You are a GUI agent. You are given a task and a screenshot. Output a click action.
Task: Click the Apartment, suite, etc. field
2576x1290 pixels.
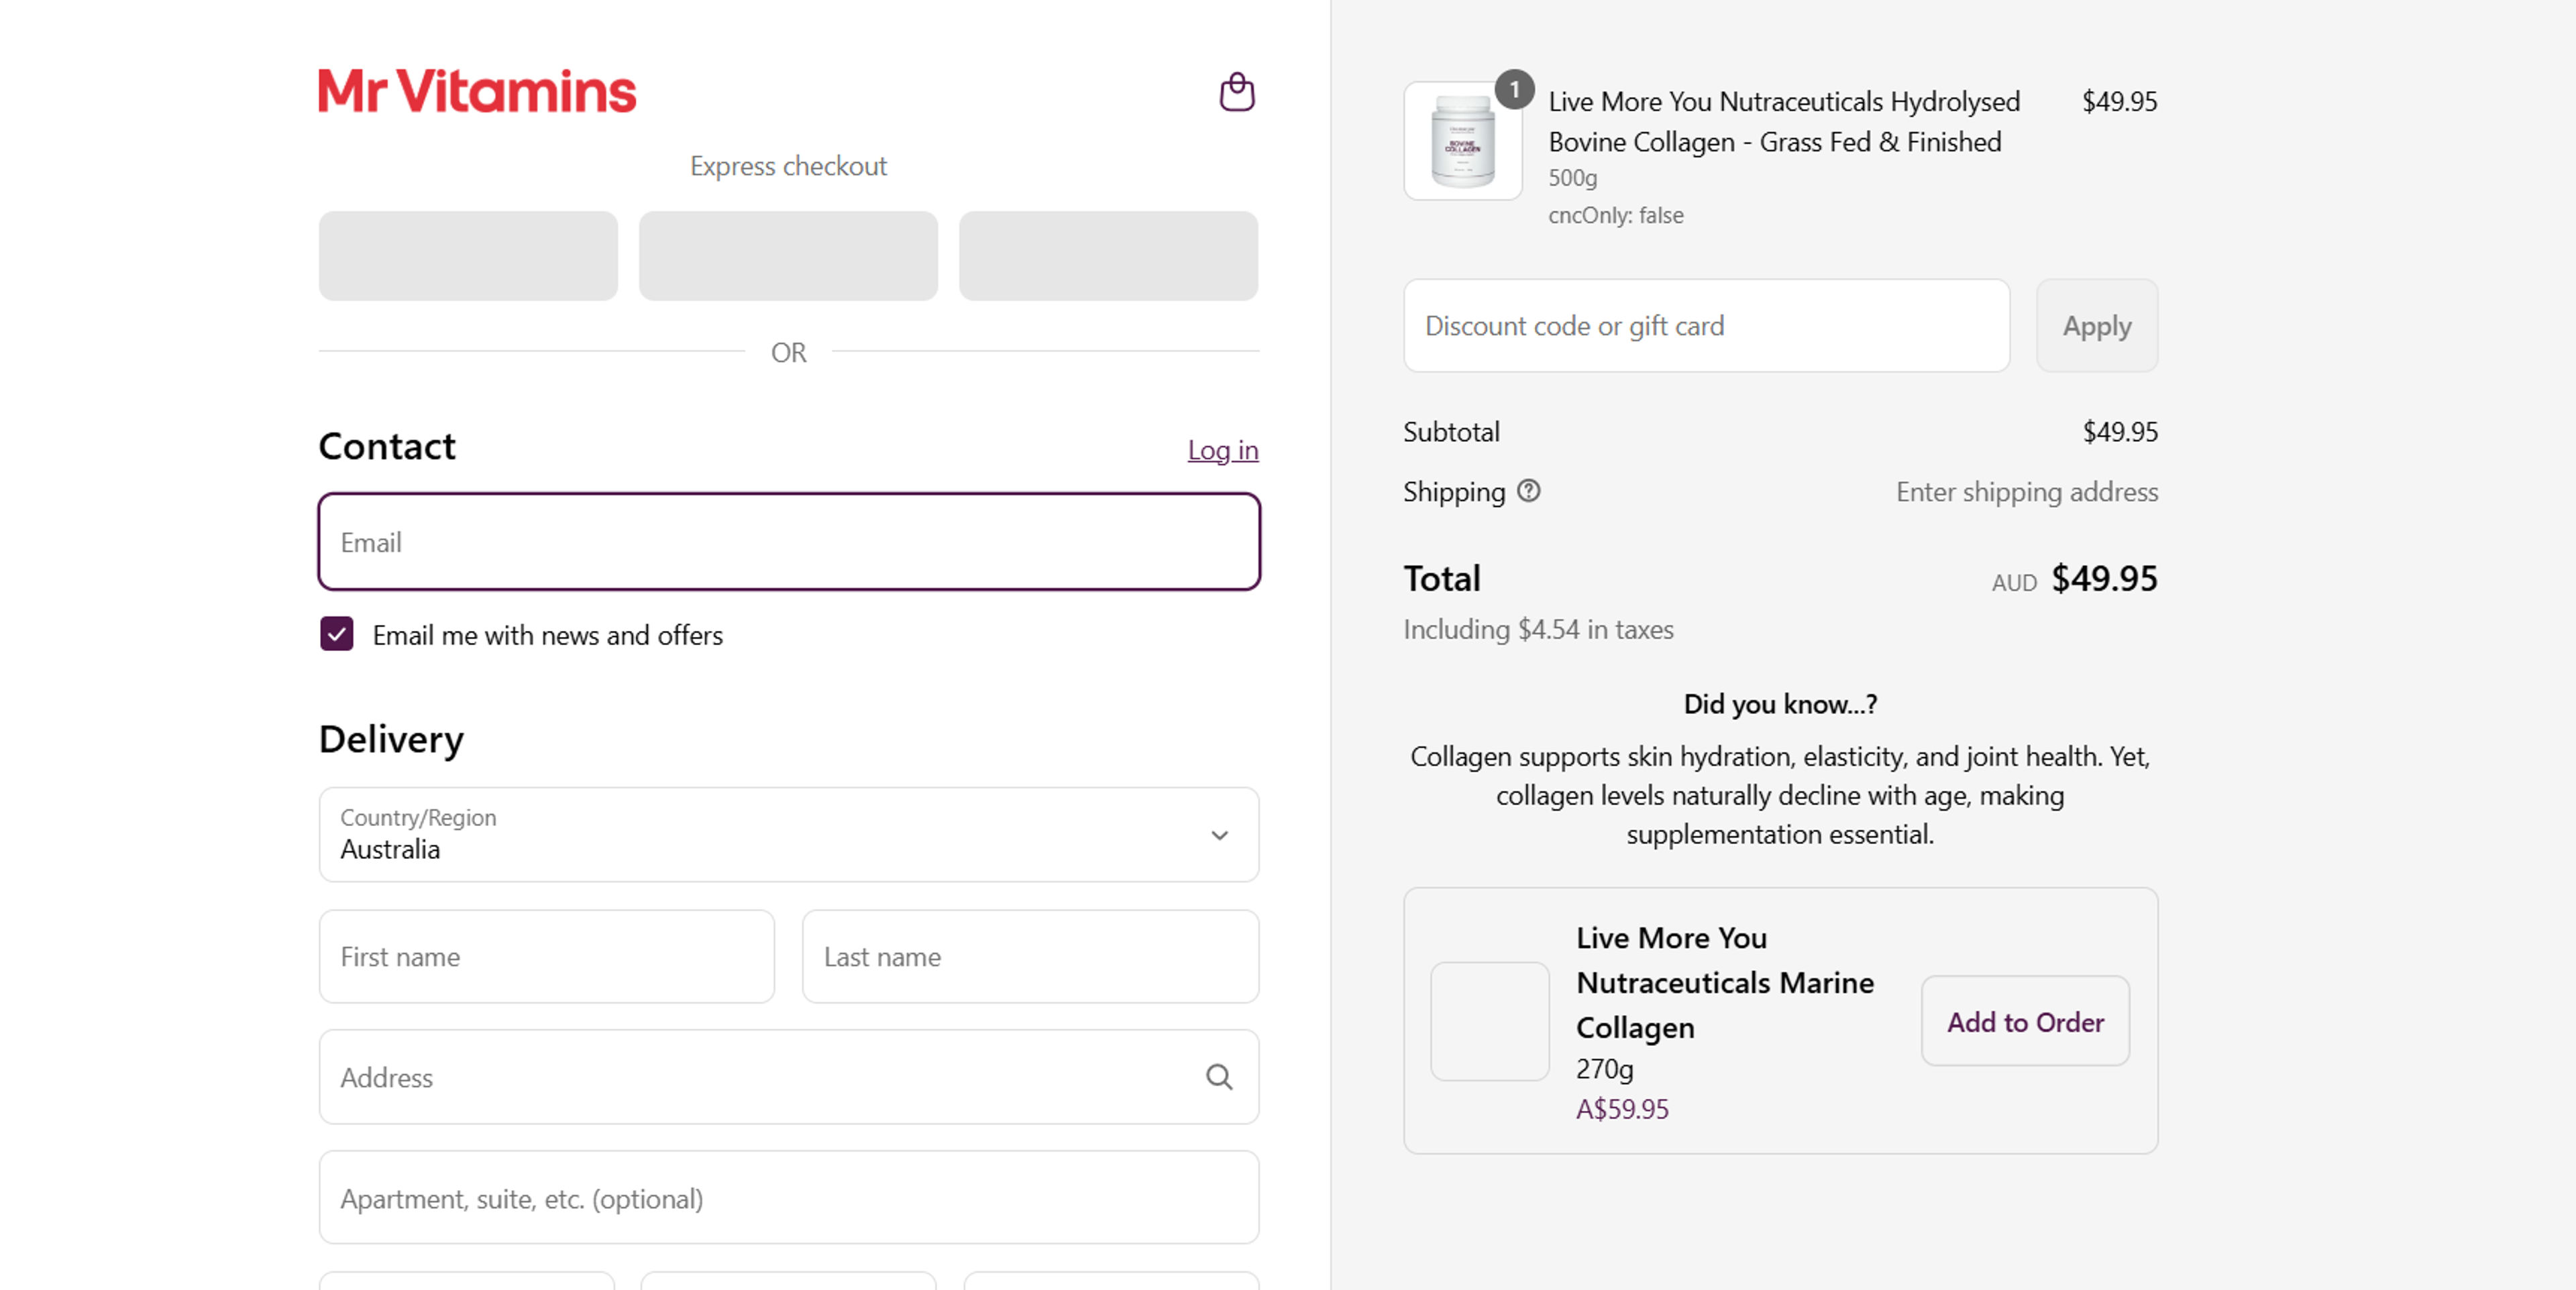[788, 1197]
